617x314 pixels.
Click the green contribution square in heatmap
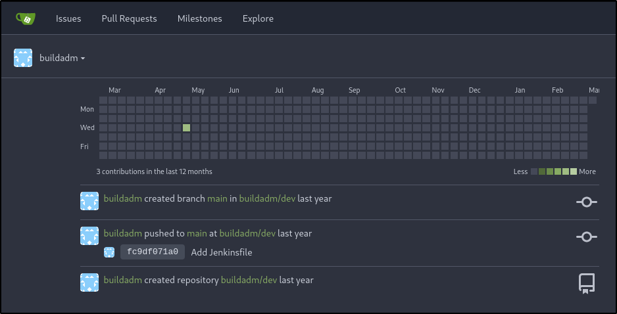[187, 127]
